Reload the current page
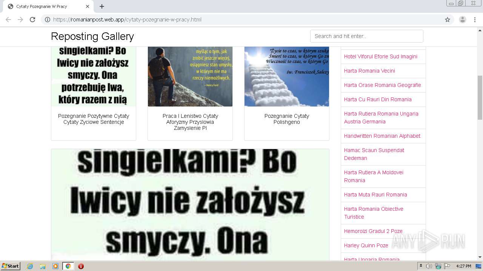483x271 pixels. (32, 20)
